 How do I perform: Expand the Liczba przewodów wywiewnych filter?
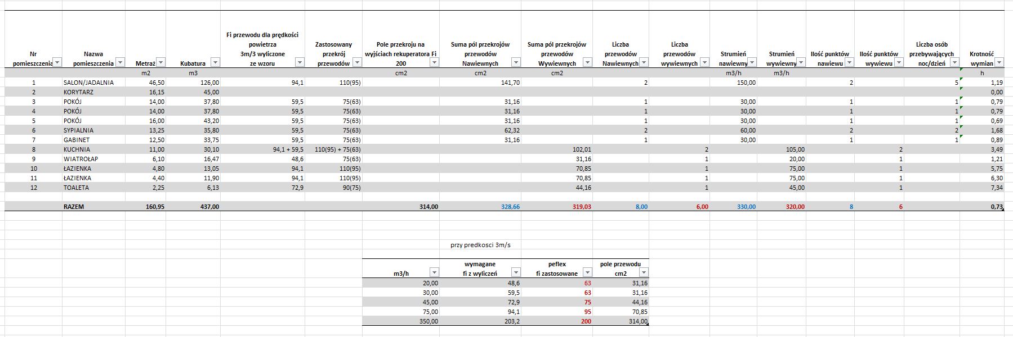pos(704,62)
